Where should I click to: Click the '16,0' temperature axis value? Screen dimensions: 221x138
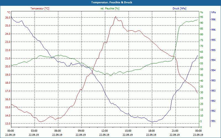coord(8,99)
